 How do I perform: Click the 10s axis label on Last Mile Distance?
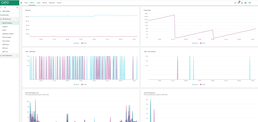tap(147, 100)
